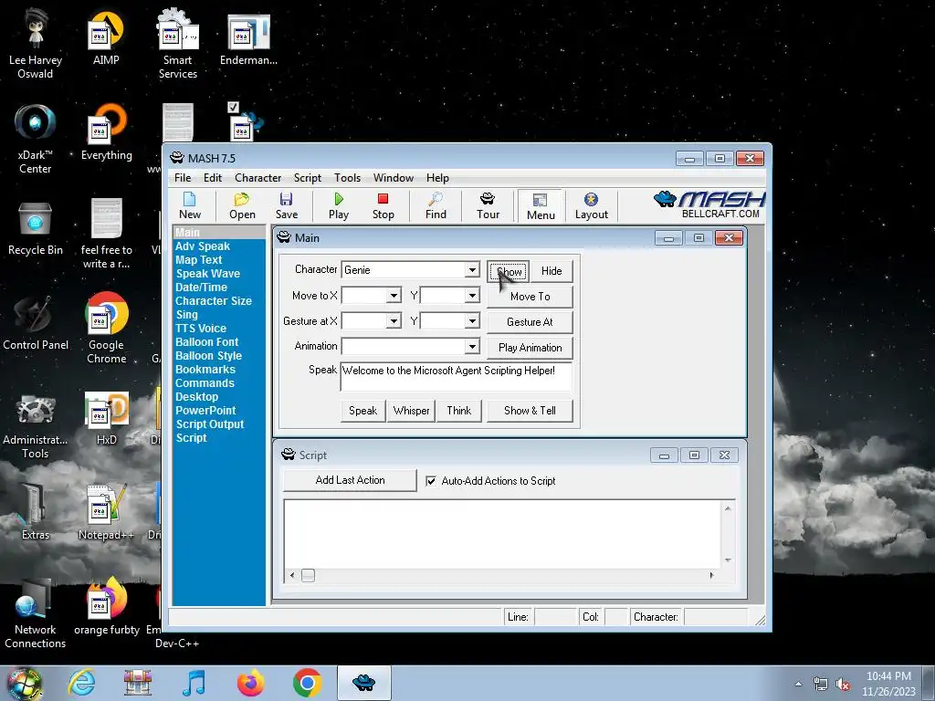Click the muted volume tray icon
This screenshot has width=935, height=701.
coord(843,685)
